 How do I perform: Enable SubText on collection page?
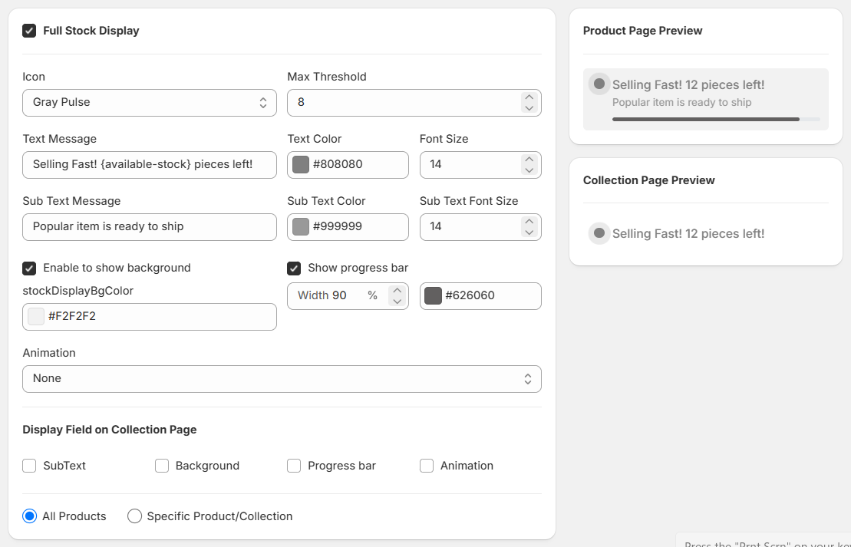pyautogui.click(x=29, y=466)
